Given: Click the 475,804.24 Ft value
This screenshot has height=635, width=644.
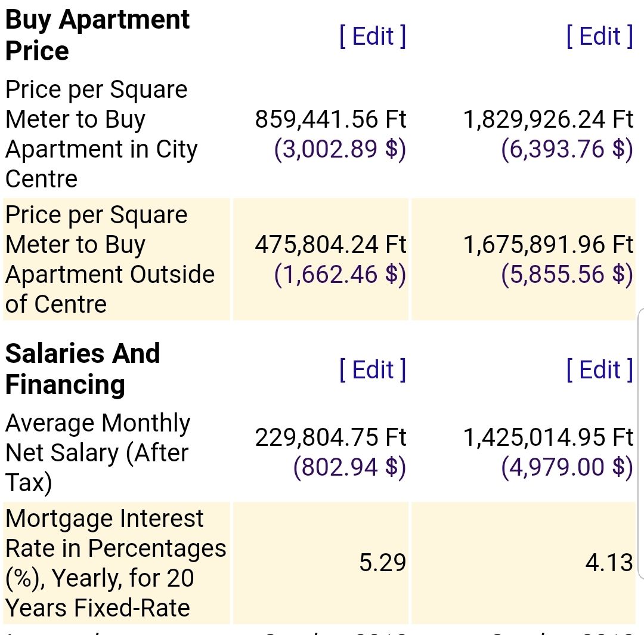Looking at the screenshot, I should [x=330, y=245].
